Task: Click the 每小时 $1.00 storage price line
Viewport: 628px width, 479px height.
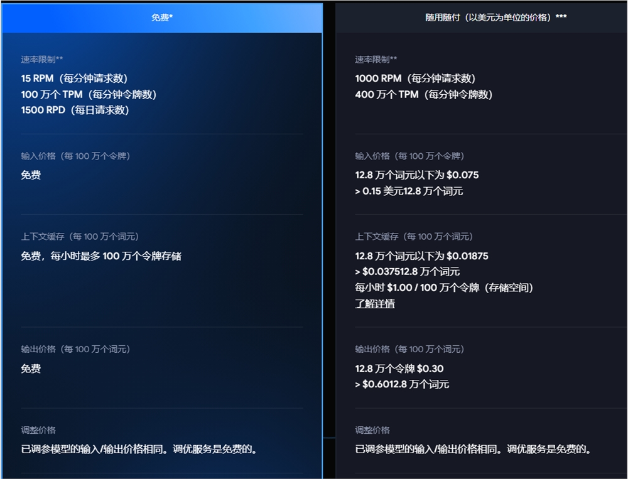Action: coord(444,288)
